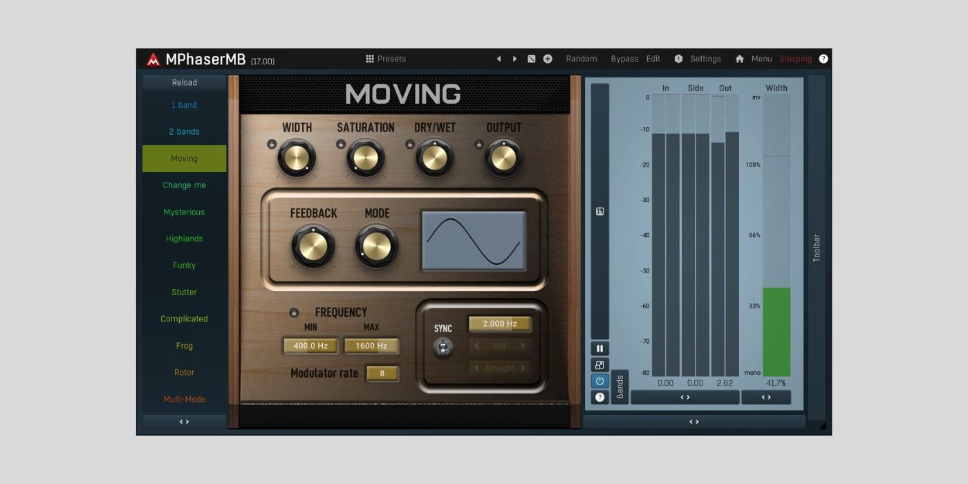Click the meter resize icon above Bands
968x484 pixels.
pos(599,364)
